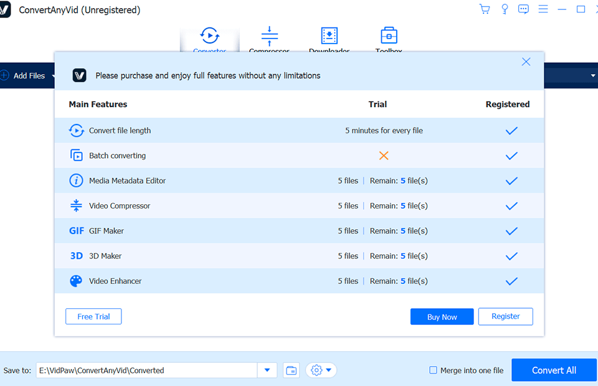Image resolution: width=598 pixels, height=386 pixels.
Task: Open the hamburger menu
Action: point(543,9)
